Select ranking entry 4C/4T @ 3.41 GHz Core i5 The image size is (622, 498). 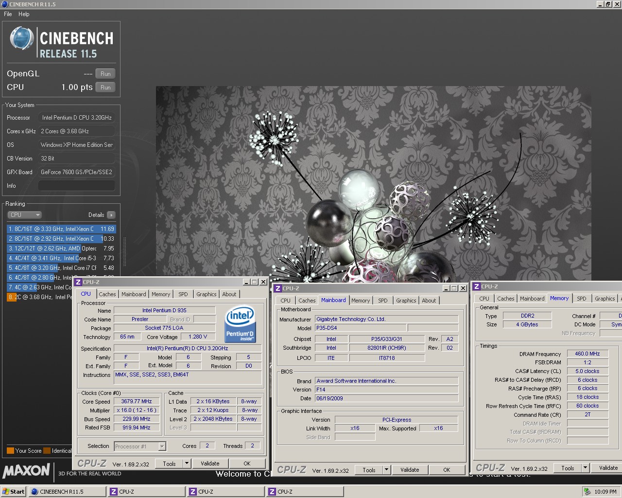tap(61, 258)
